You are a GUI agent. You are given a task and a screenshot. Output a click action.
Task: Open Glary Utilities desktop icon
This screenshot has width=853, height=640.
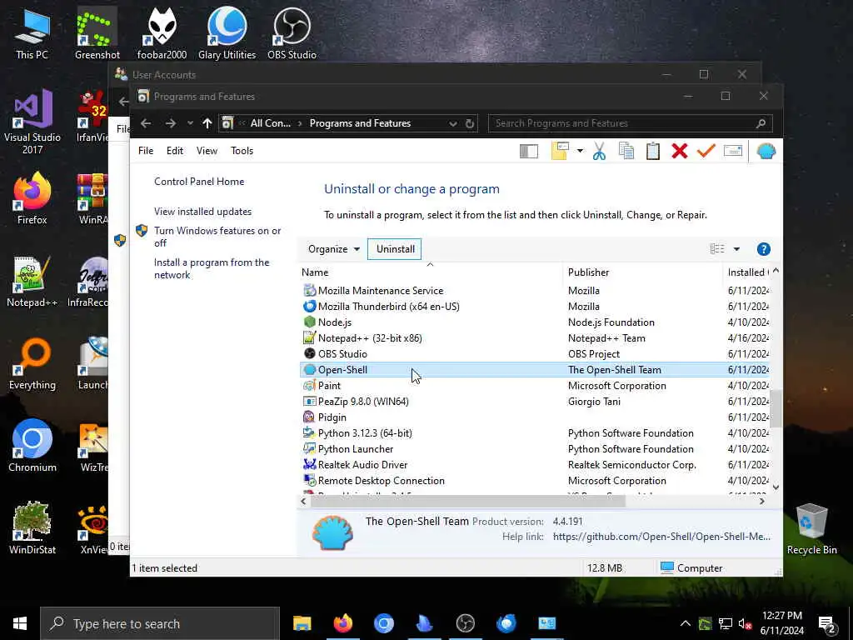tap(227, 32)
